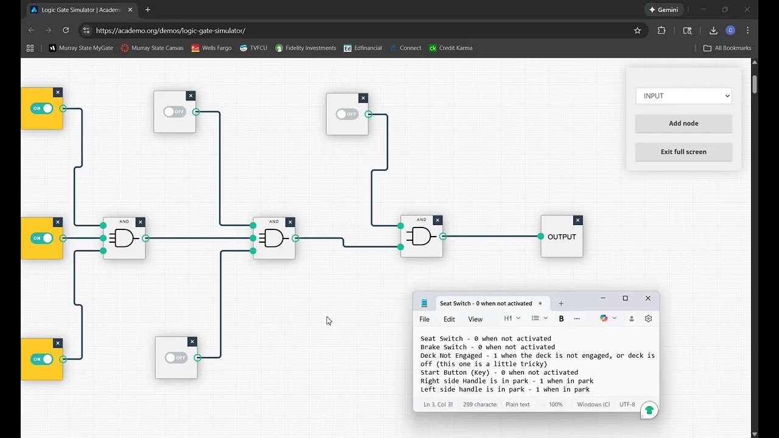Click the Add node button

[x=683, y=123]
